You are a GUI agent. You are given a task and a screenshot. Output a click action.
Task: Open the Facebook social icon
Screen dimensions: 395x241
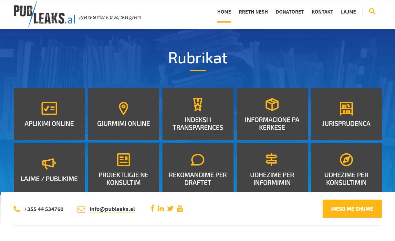[x=152, y=208]
